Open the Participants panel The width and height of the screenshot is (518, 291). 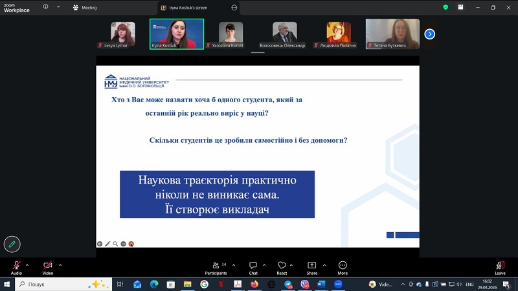coord(216,268)
